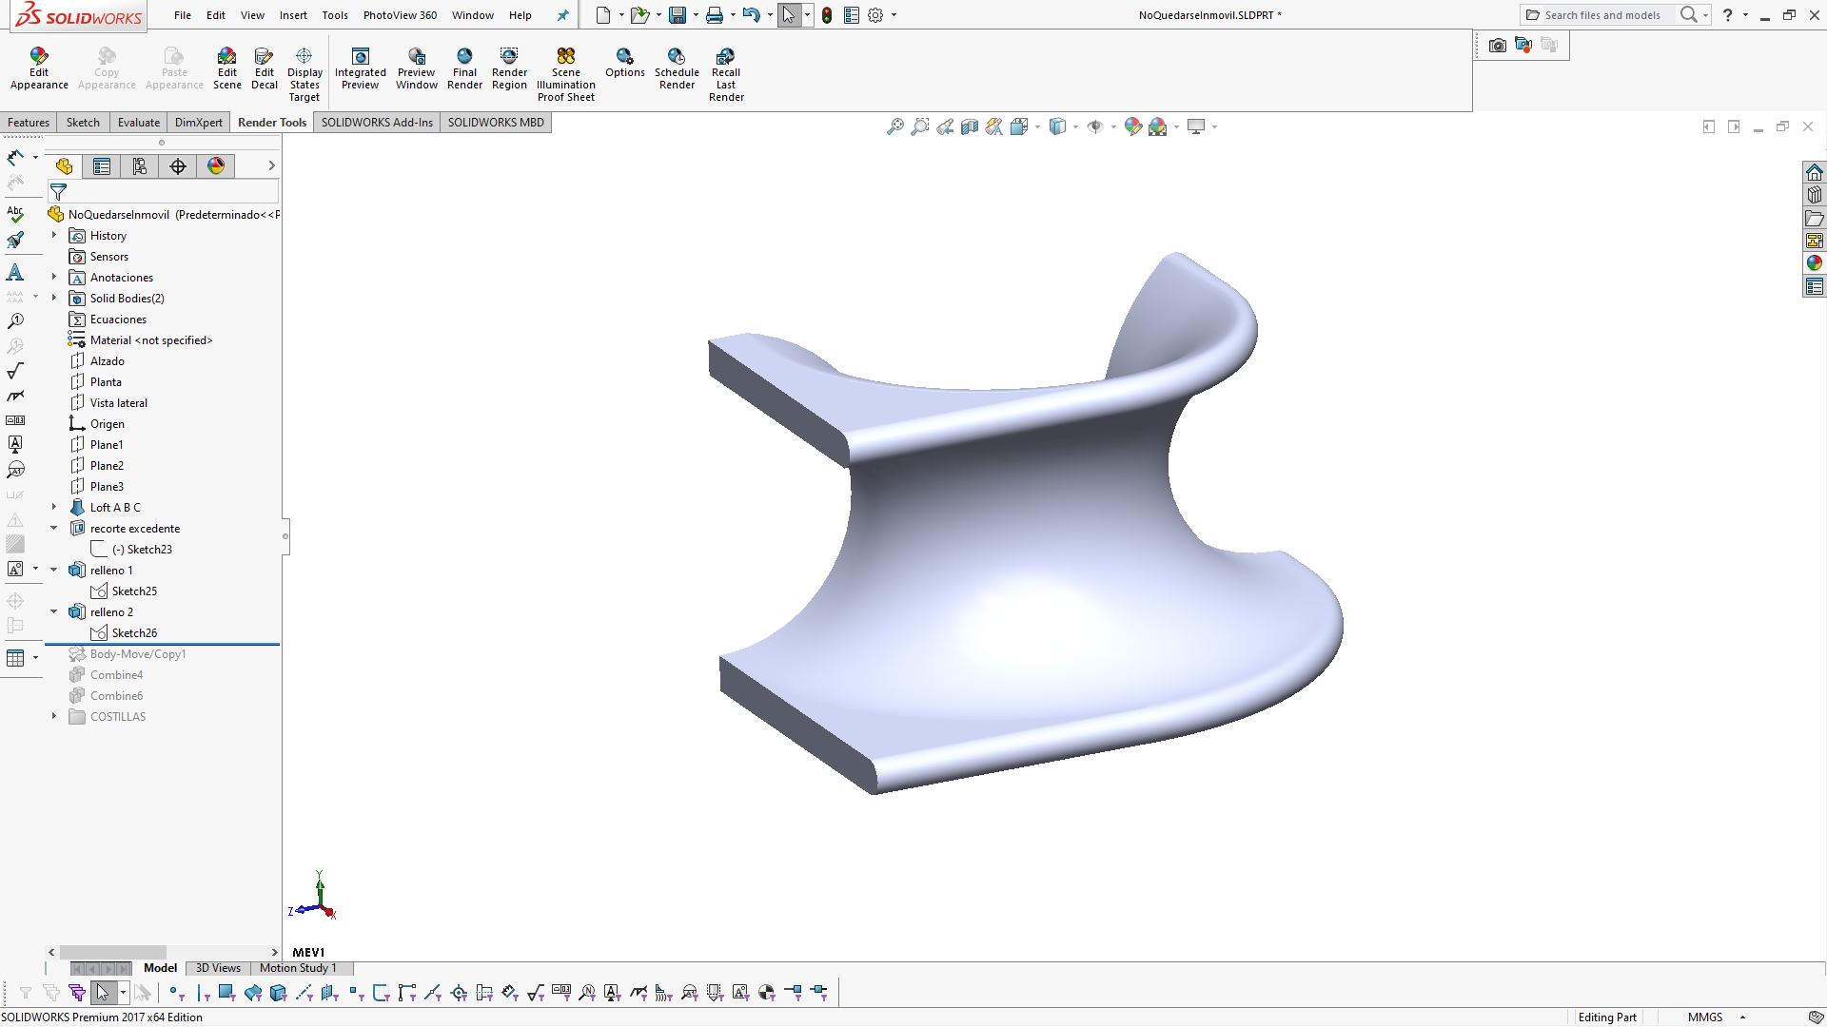Image resolution: width=1827 pixels, height=1027 pixels.
Task: Open the Edit Scene tool
Action: 227,67
